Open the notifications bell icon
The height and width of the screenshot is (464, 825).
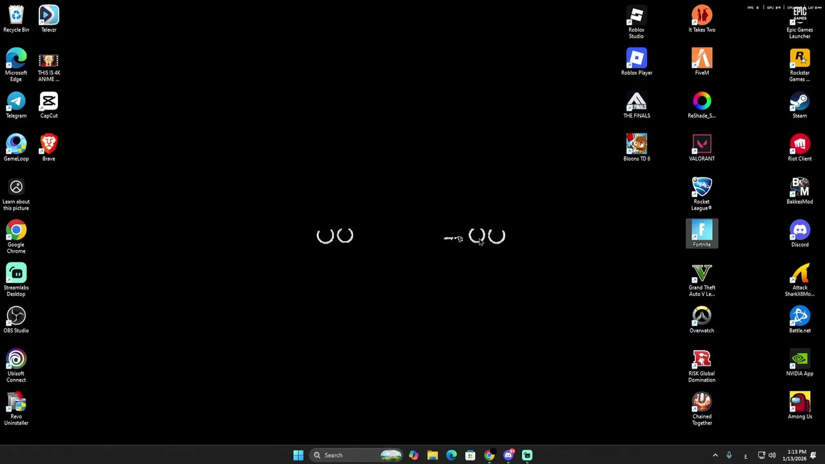point(813,456)
